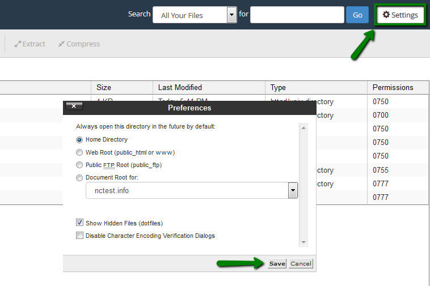Click the Preferences scrollbar down arrow
Screen dimensions: 430x286
303,242
